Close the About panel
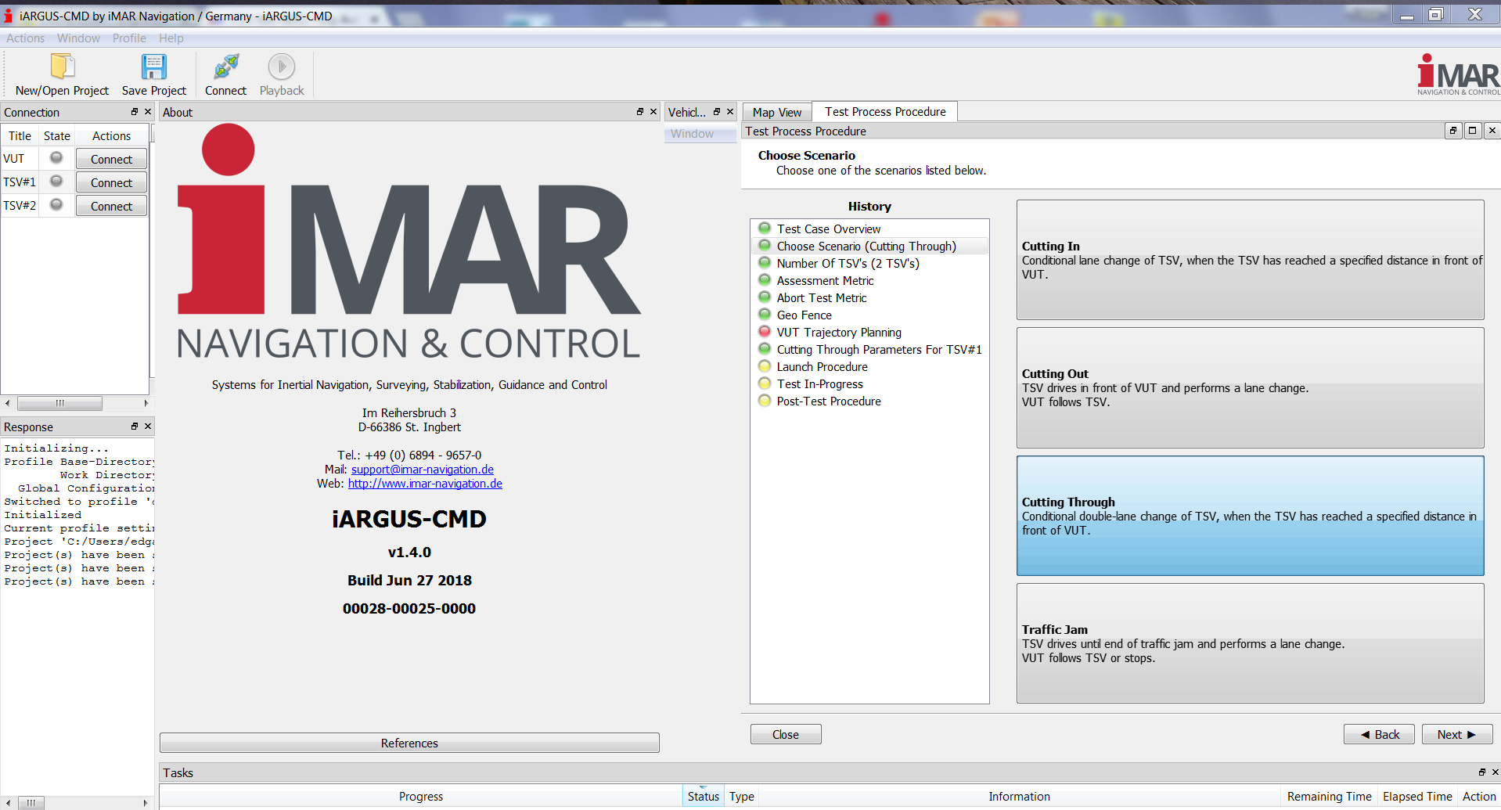Viewport: 1501px width, 810px height. (653, 112)
